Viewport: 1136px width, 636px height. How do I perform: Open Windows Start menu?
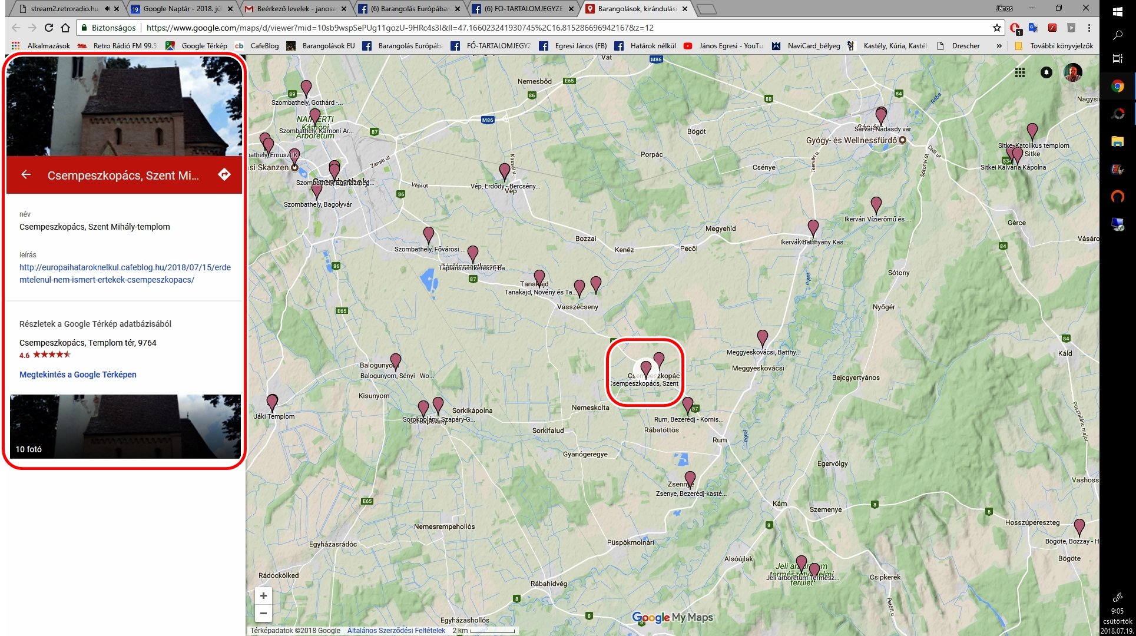1117,11
